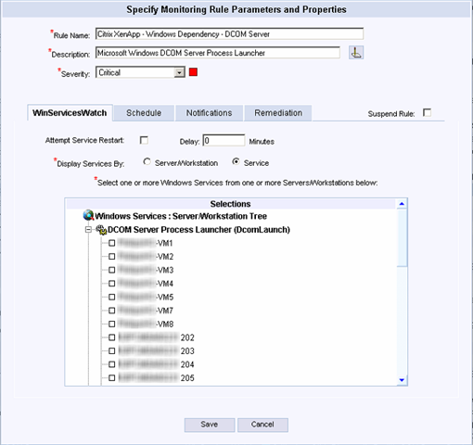Click the description editor icon beside Description field
The image size is (473, 445).
point(356,53)
